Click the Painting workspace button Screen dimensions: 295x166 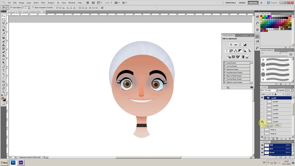tap(253, 3)
